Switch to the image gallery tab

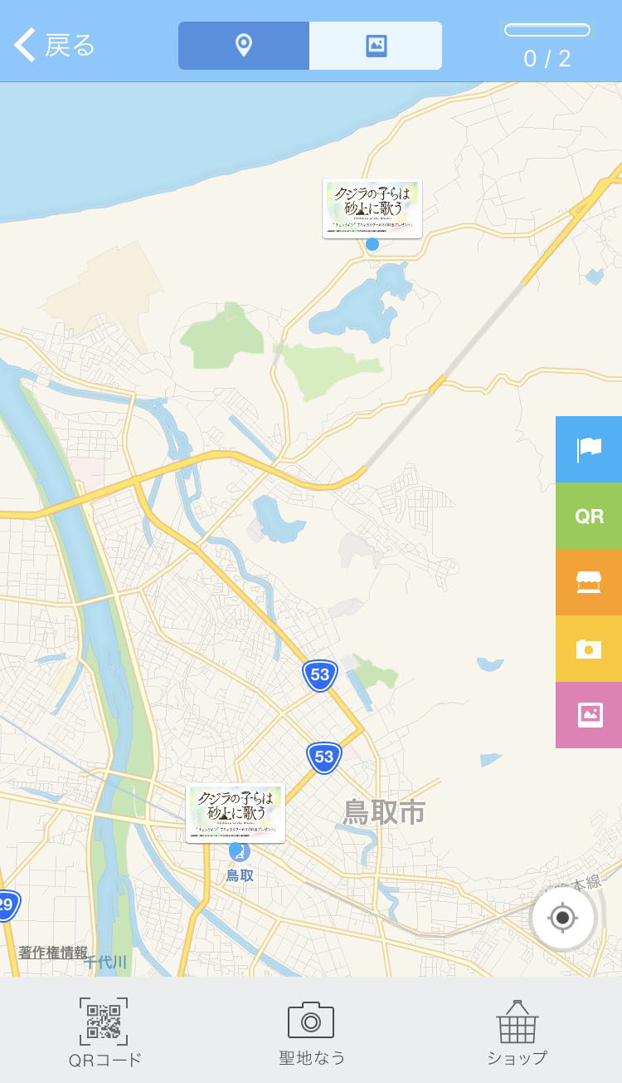click(x=376, y=46)
